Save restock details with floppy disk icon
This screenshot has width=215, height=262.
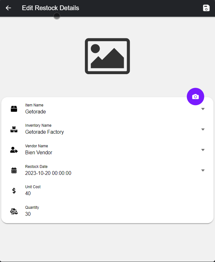pos(206,8)
